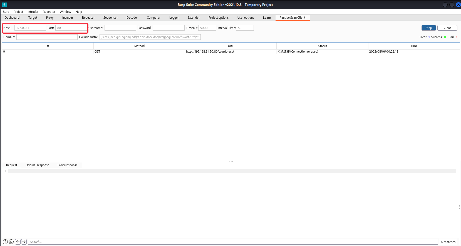Sort by the Time column header
The image size is (461, 246).
click(414, 46)
